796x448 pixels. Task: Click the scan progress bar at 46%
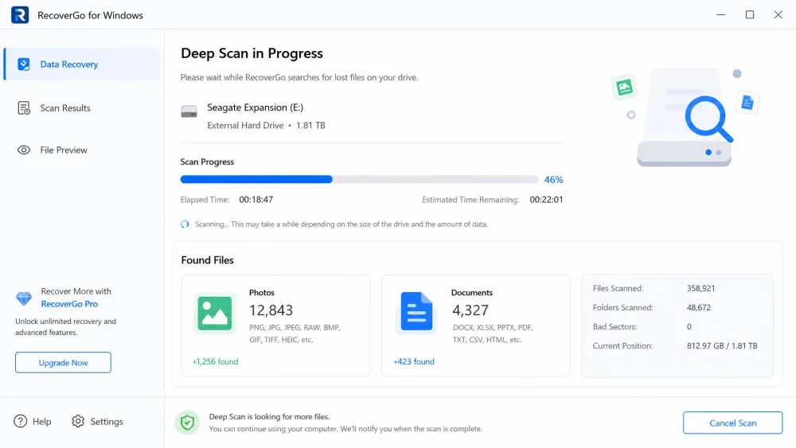point(359,179)
